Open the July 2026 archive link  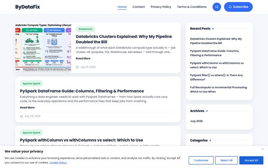pos(196,121)
